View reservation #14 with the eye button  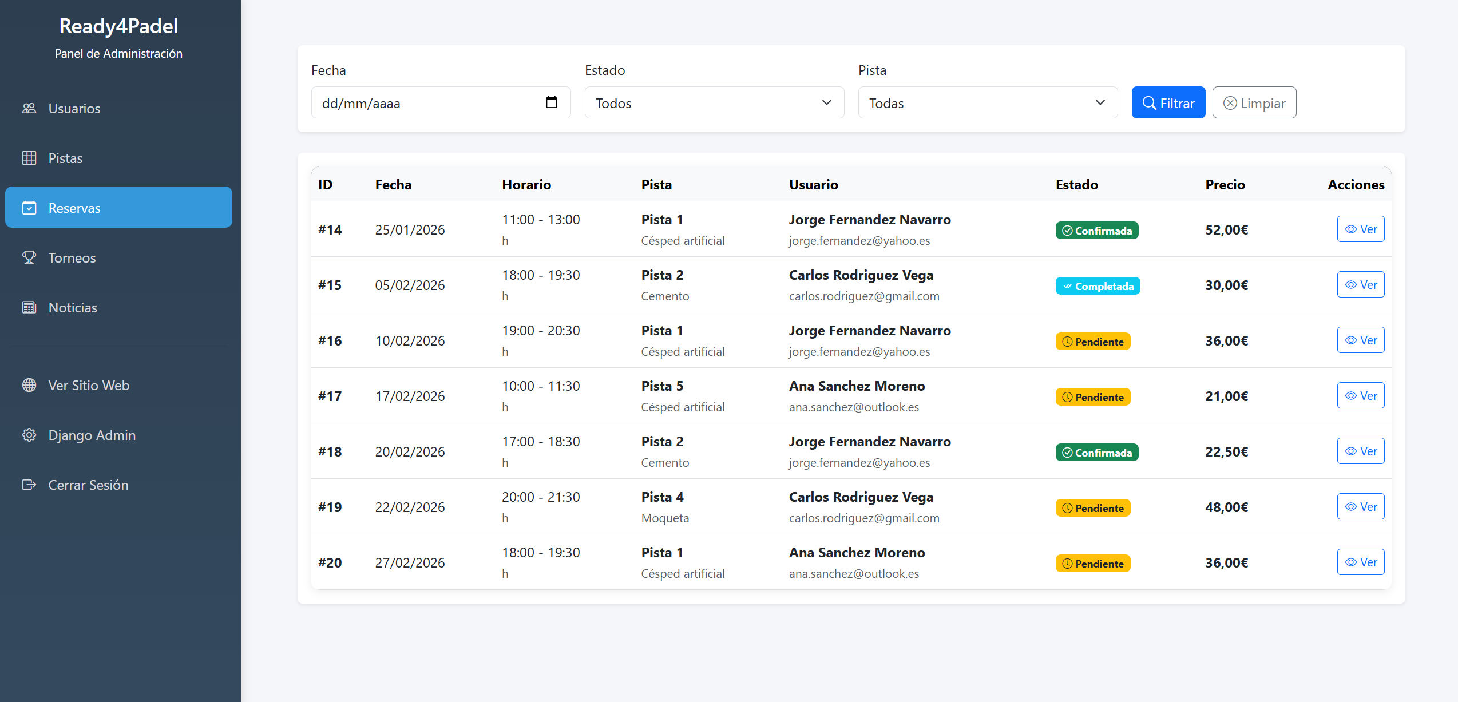pos(1360,229)
